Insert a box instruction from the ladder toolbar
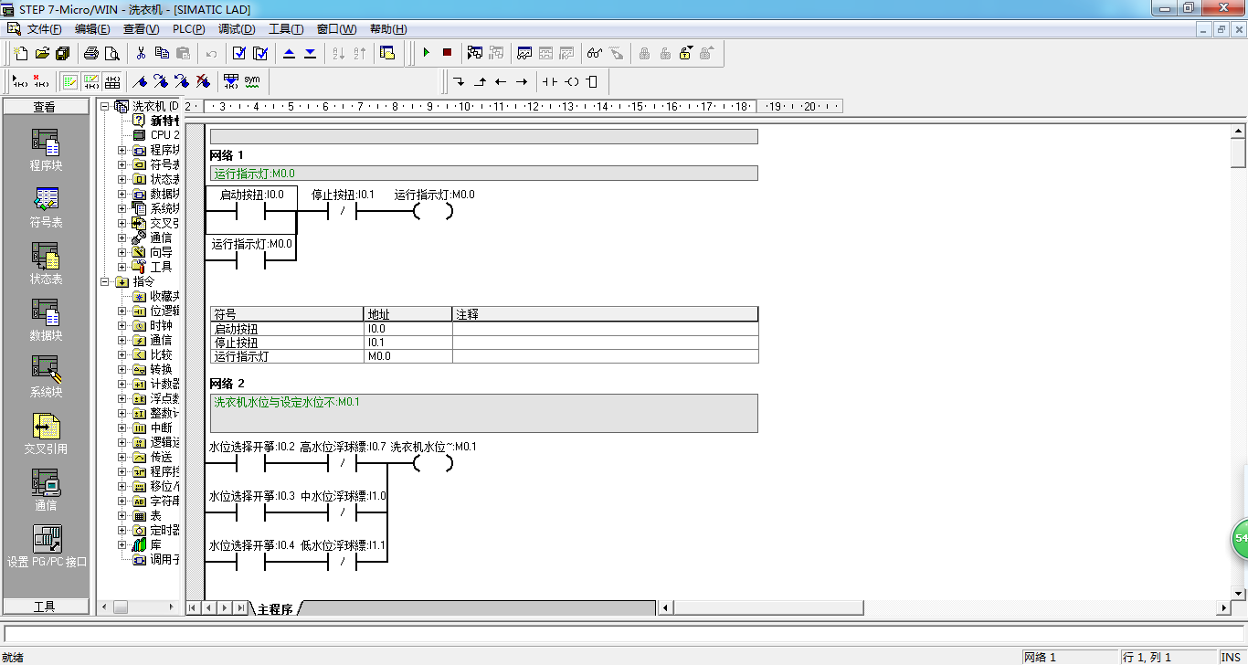Viewport: 1248px width, 665px height. (592, 81)
